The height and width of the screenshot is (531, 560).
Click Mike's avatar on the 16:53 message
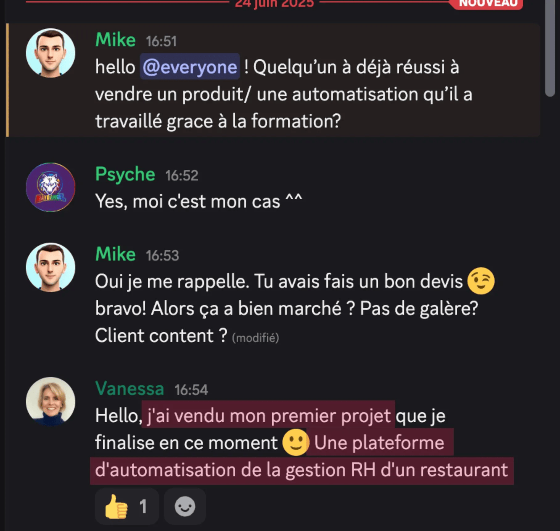[51, 267]
